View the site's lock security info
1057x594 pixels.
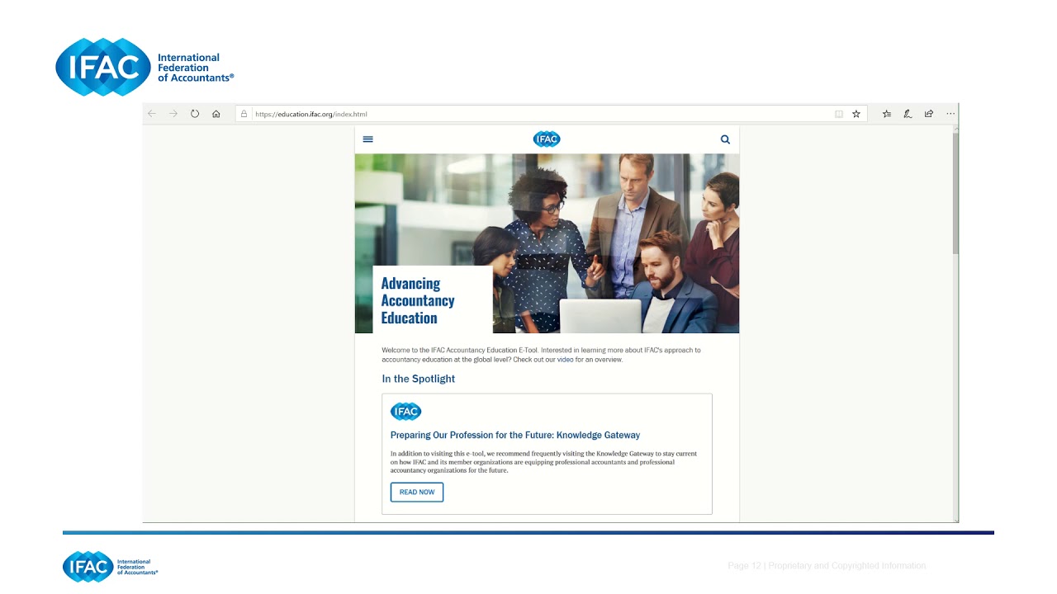(244, 114)
